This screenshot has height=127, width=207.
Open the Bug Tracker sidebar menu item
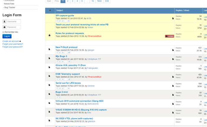pyautogui.click(x=10, y=7)
